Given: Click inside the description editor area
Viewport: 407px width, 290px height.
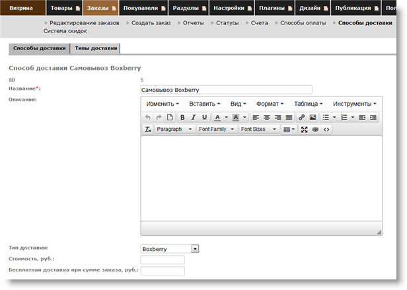Looking at the screenshot, I should (x=261, y=178).
